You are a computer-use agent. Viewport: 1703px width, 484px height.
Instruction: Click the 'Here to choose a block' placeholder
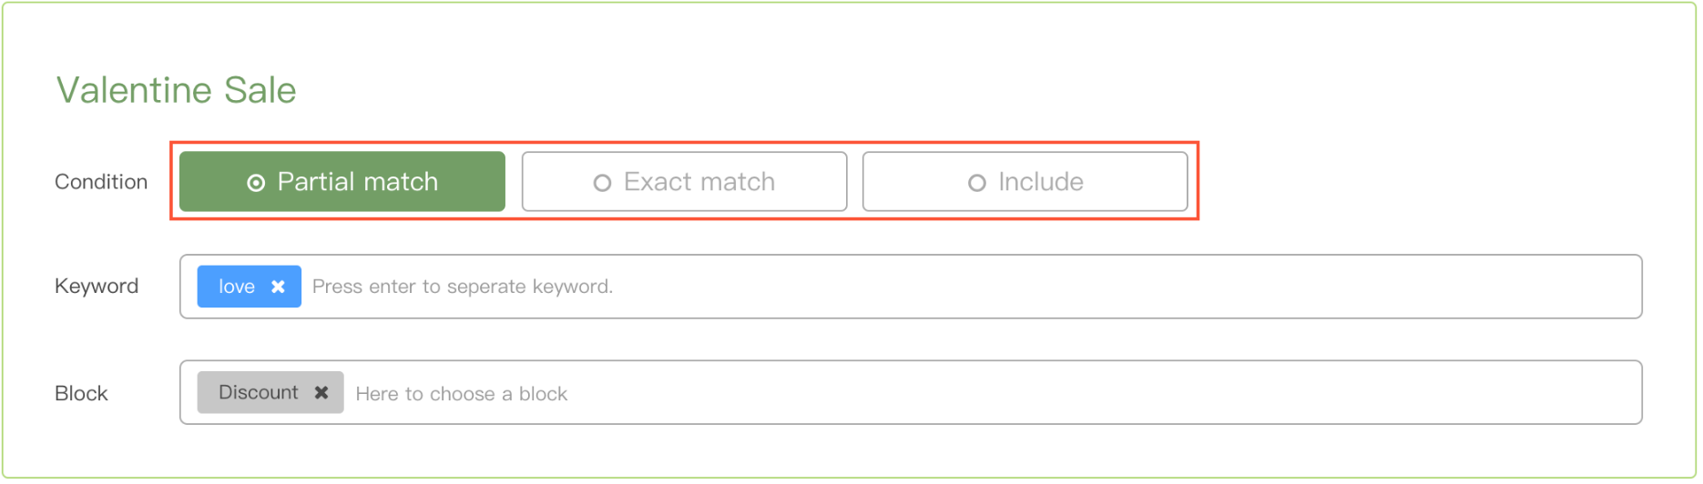pos(462,394)
